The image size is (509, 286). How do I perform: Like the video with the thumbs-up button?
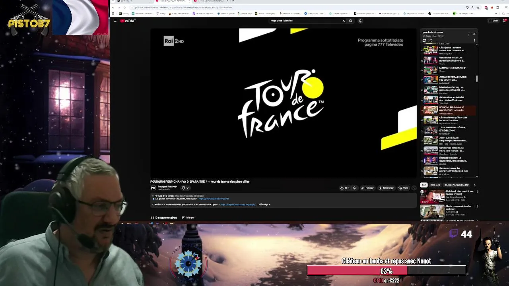pyautogui.click(x=344, y=188)
